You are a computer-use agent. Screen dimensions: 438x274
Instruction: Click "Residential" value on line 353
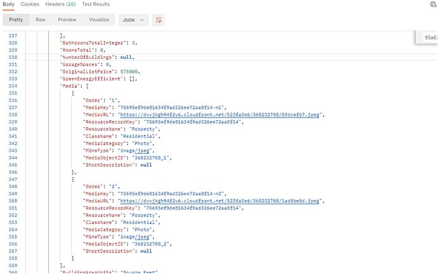[139, 223]
